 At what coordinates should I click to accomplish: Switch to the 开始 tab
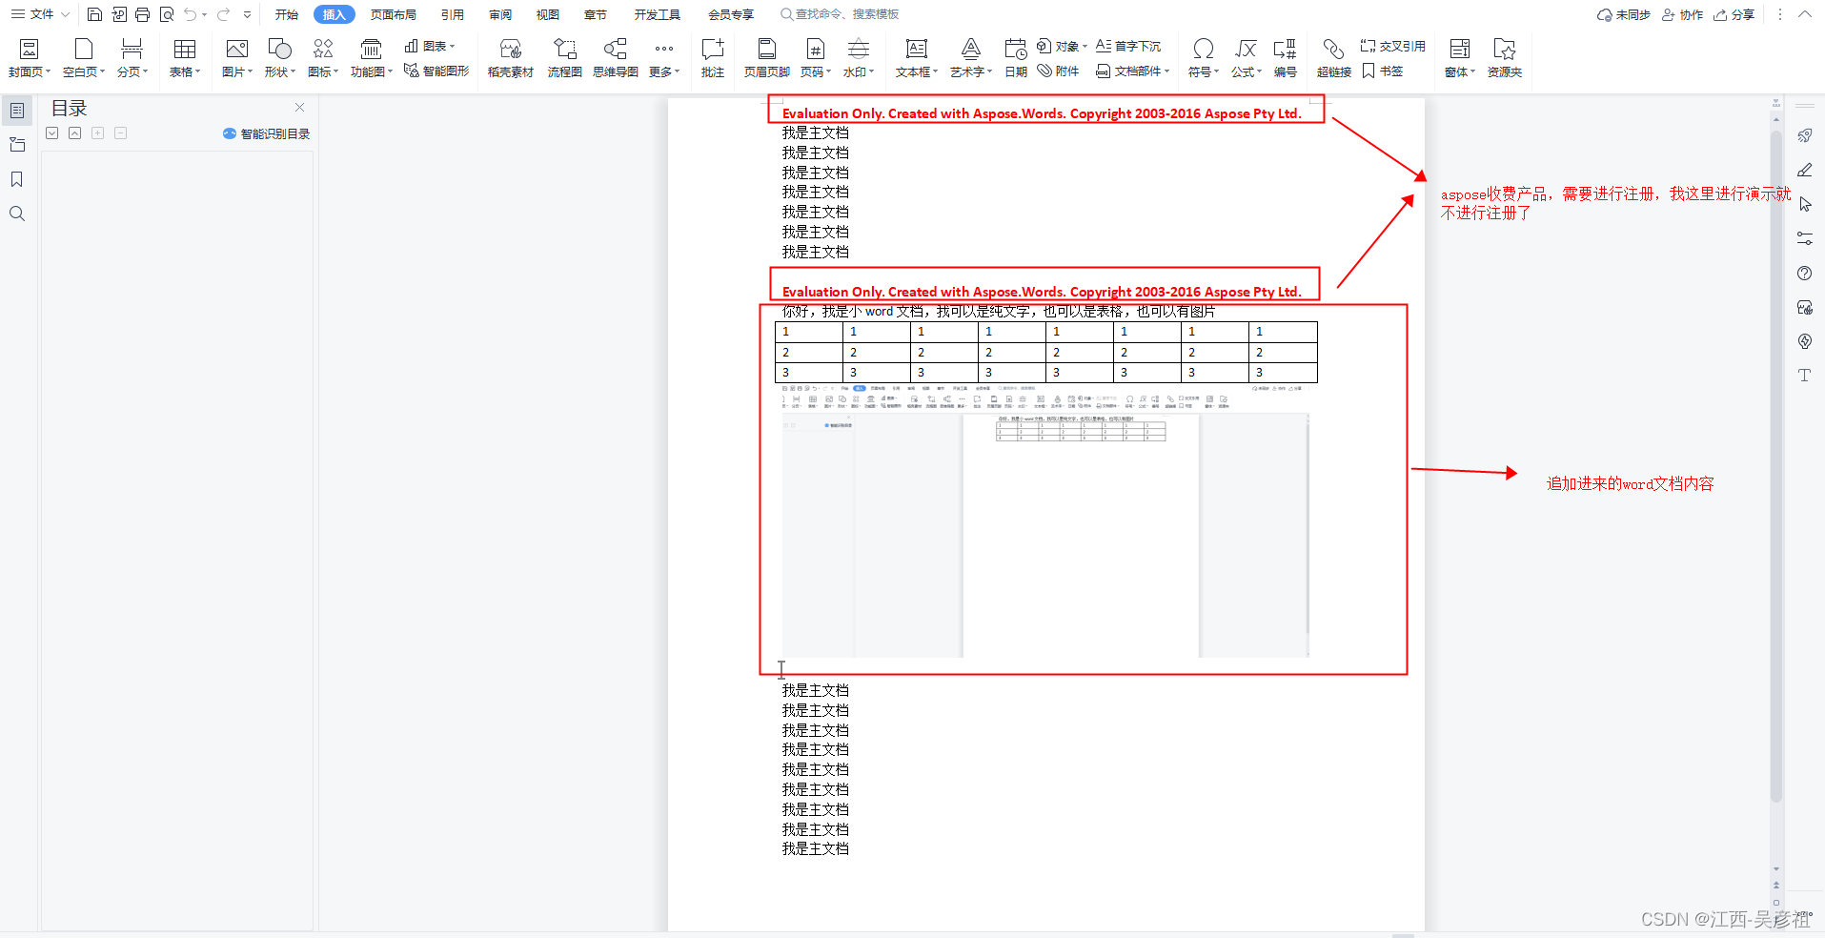[287, 14]
